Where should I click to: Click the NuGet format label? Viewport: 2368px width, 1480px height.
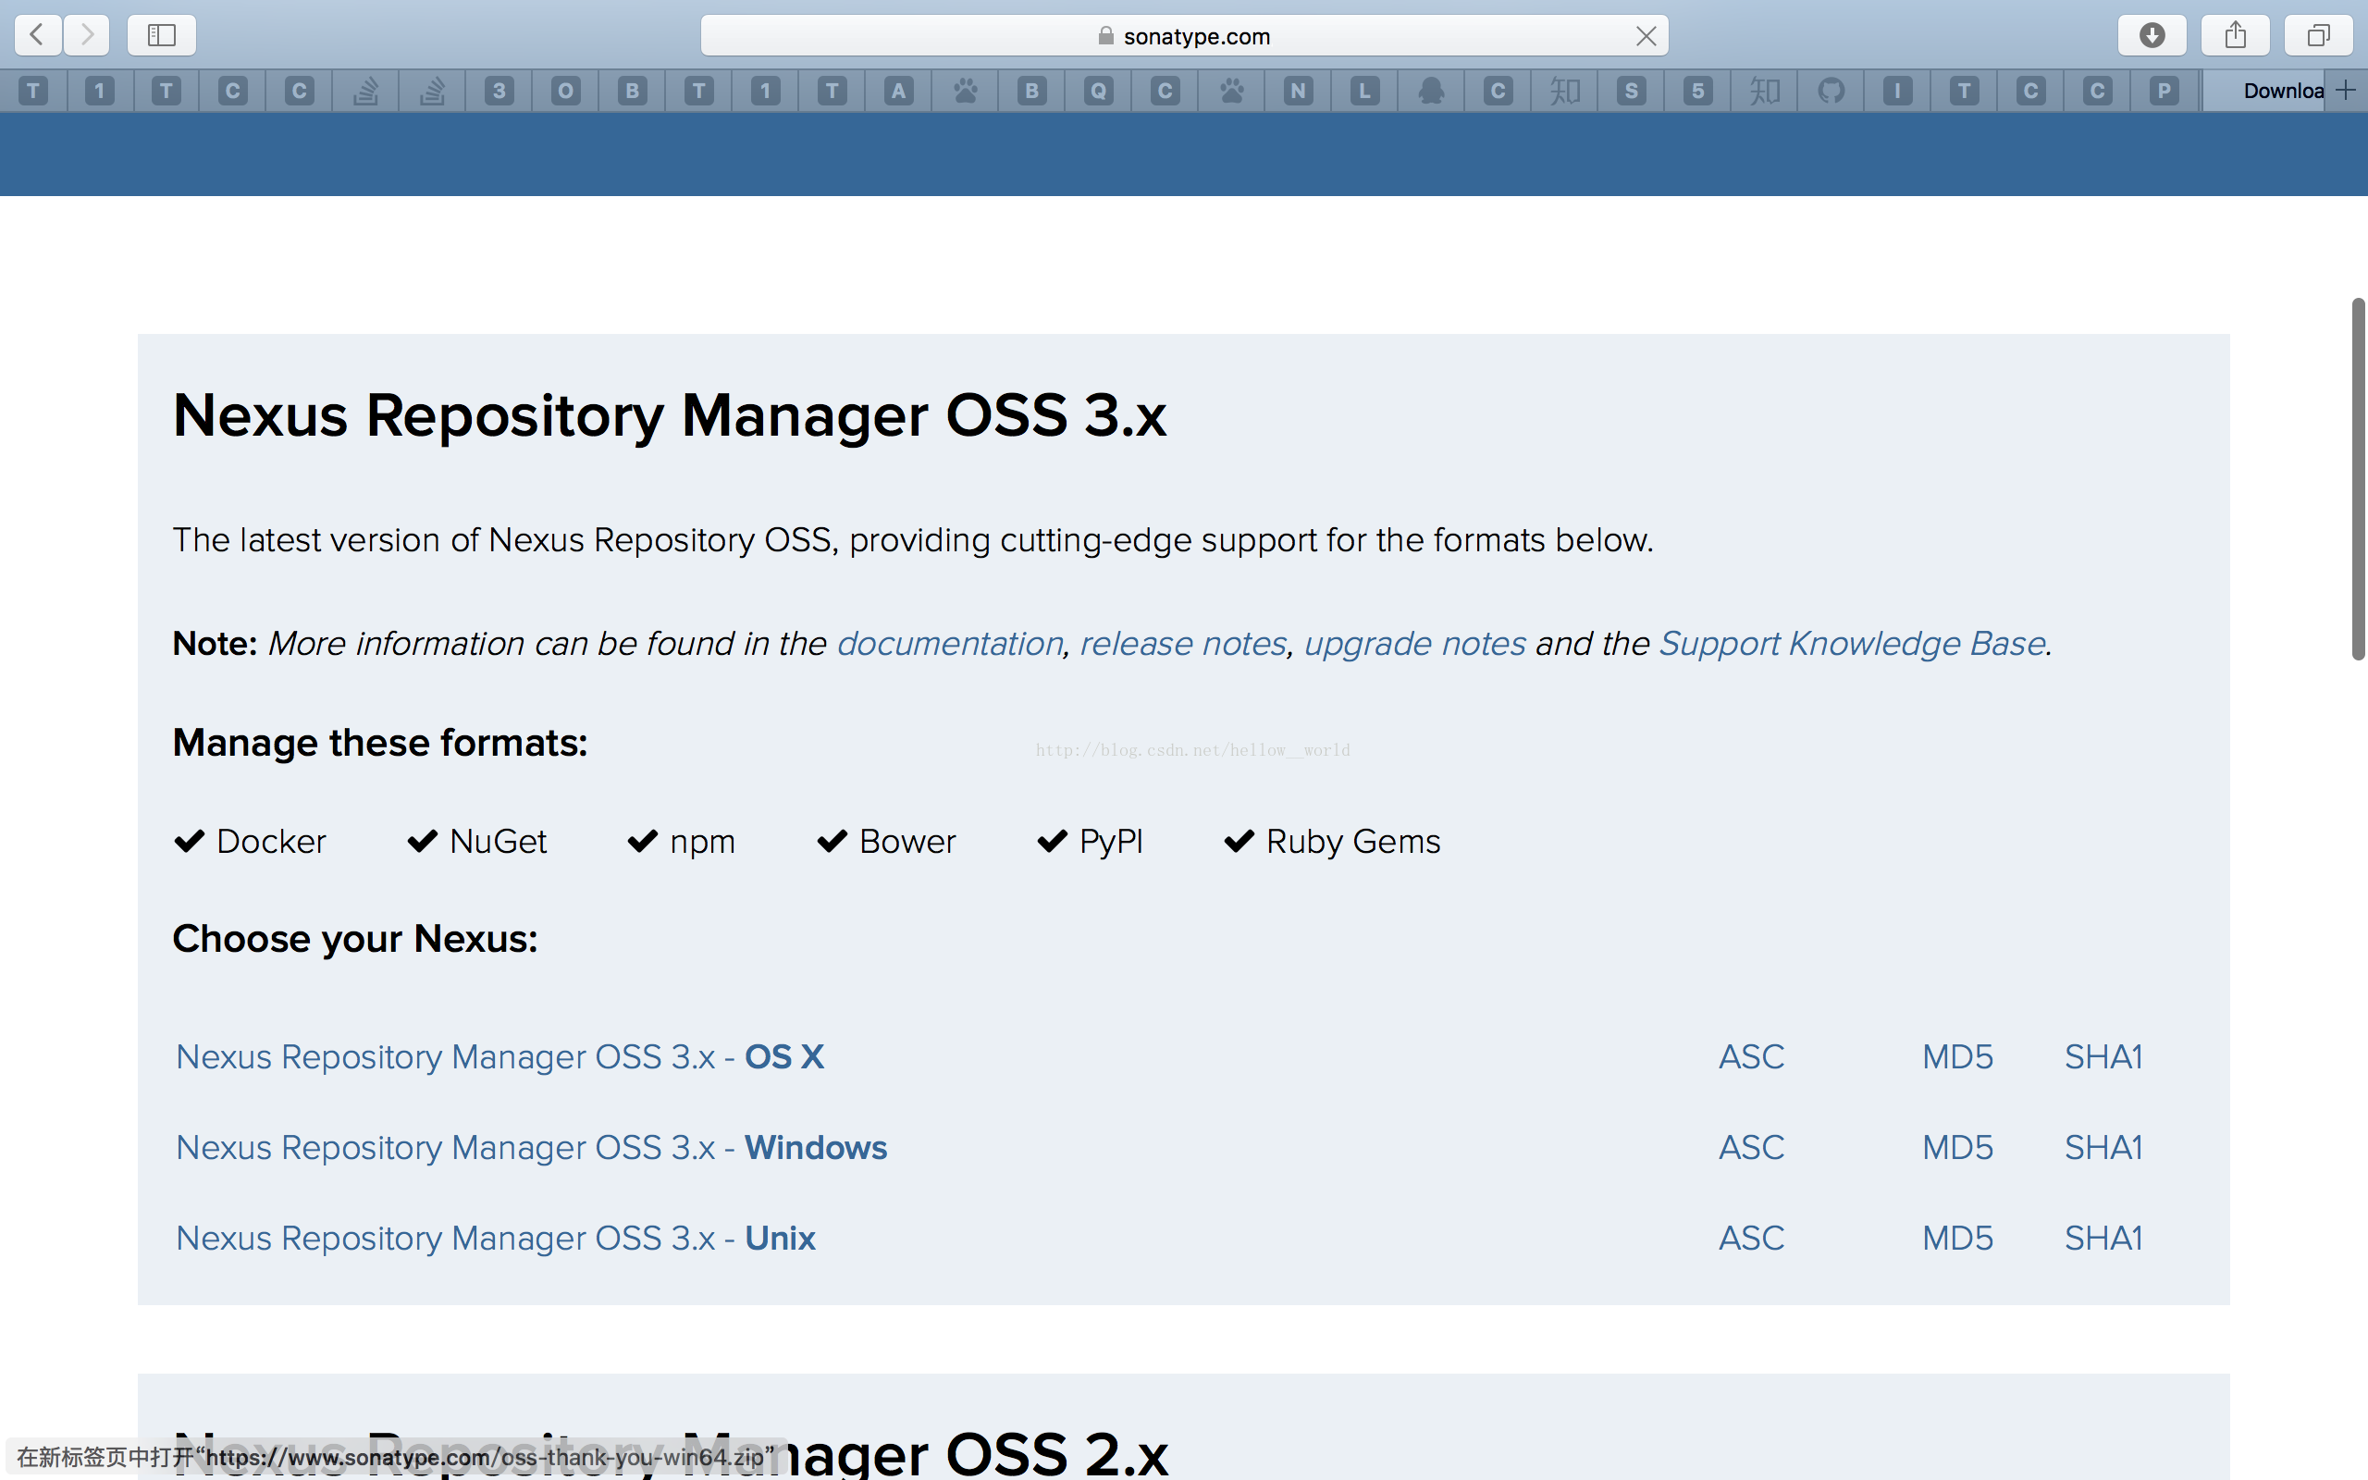point(498,842)
